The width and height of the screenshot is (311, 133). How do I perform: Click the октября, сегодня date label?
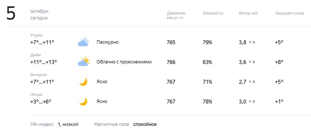(x=40, y=15)
